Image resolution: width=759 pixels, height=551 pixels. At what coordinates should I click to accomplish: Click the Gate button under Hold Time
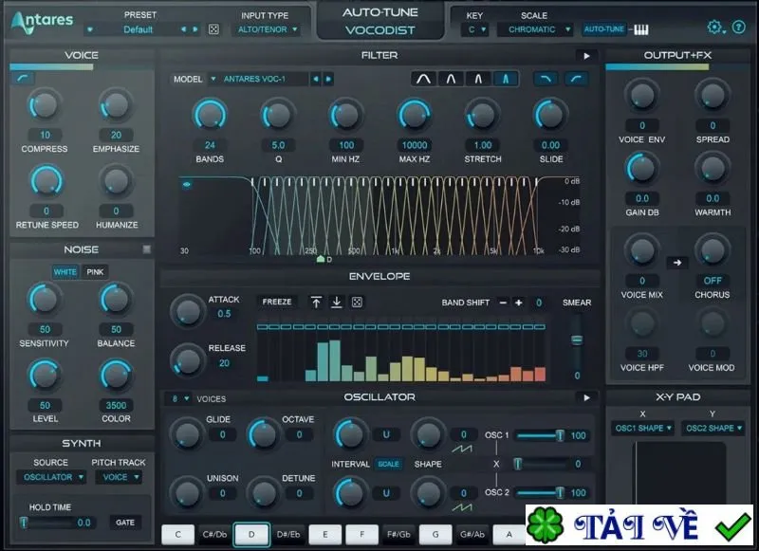(x=125, y=523)
